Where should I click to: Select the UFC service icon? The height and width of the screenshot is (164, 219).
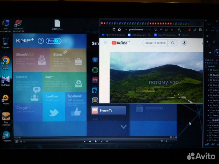point(95,80)
